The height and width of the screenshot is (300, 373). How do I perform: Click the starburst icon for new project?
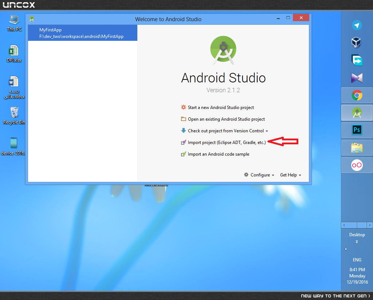click(184, 107)
